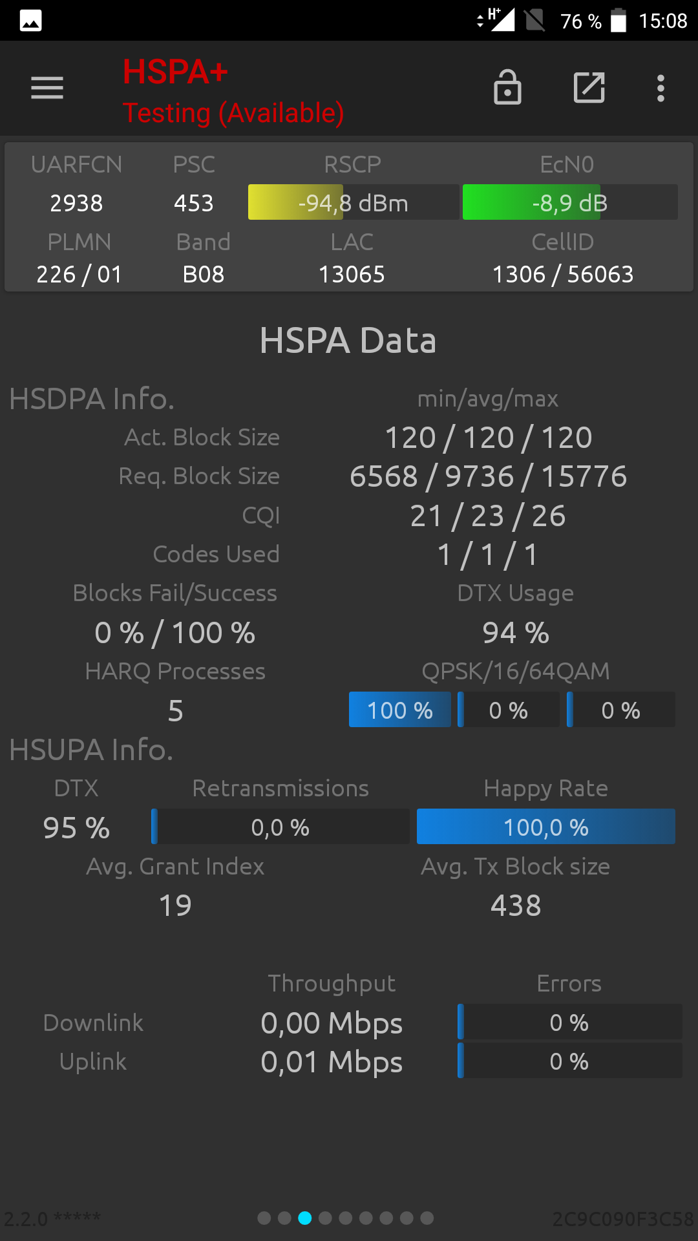The image size is (698, 1241).
Task: Select the first page indicator dot
Action: [264, 1218]
